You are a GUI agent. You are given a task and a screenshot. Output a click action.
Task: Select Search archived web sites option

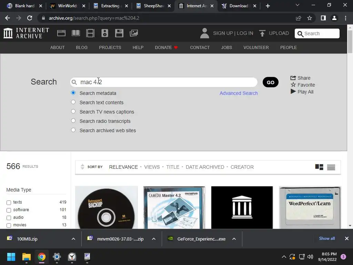point(73,130)
